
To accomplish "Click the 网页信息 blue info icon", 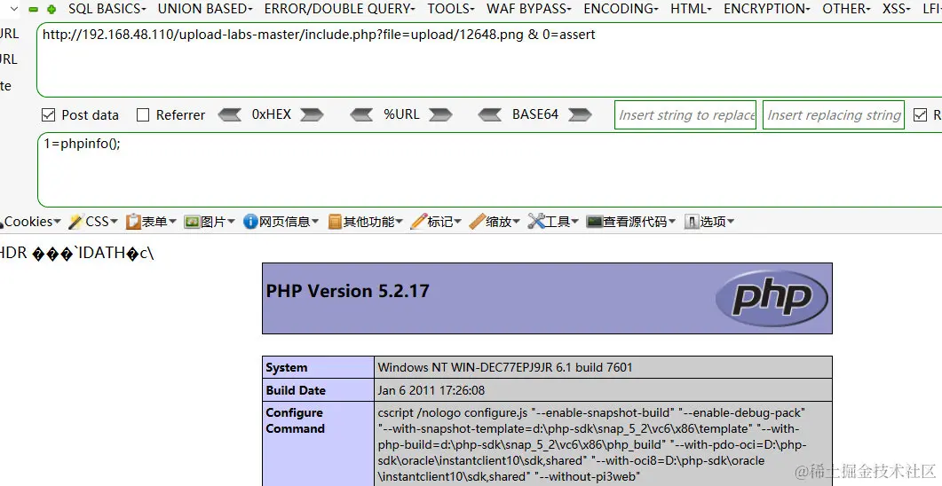I will [x=249, y=222].
